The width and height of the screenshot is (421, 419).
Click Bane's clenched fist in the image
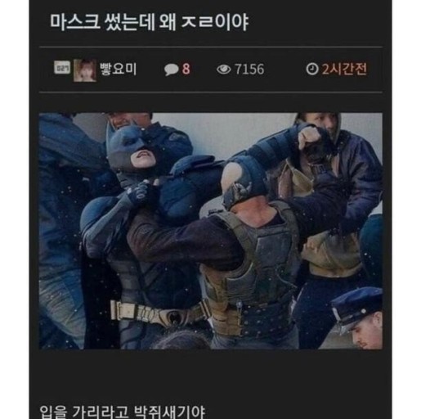[x=309, y=137]
